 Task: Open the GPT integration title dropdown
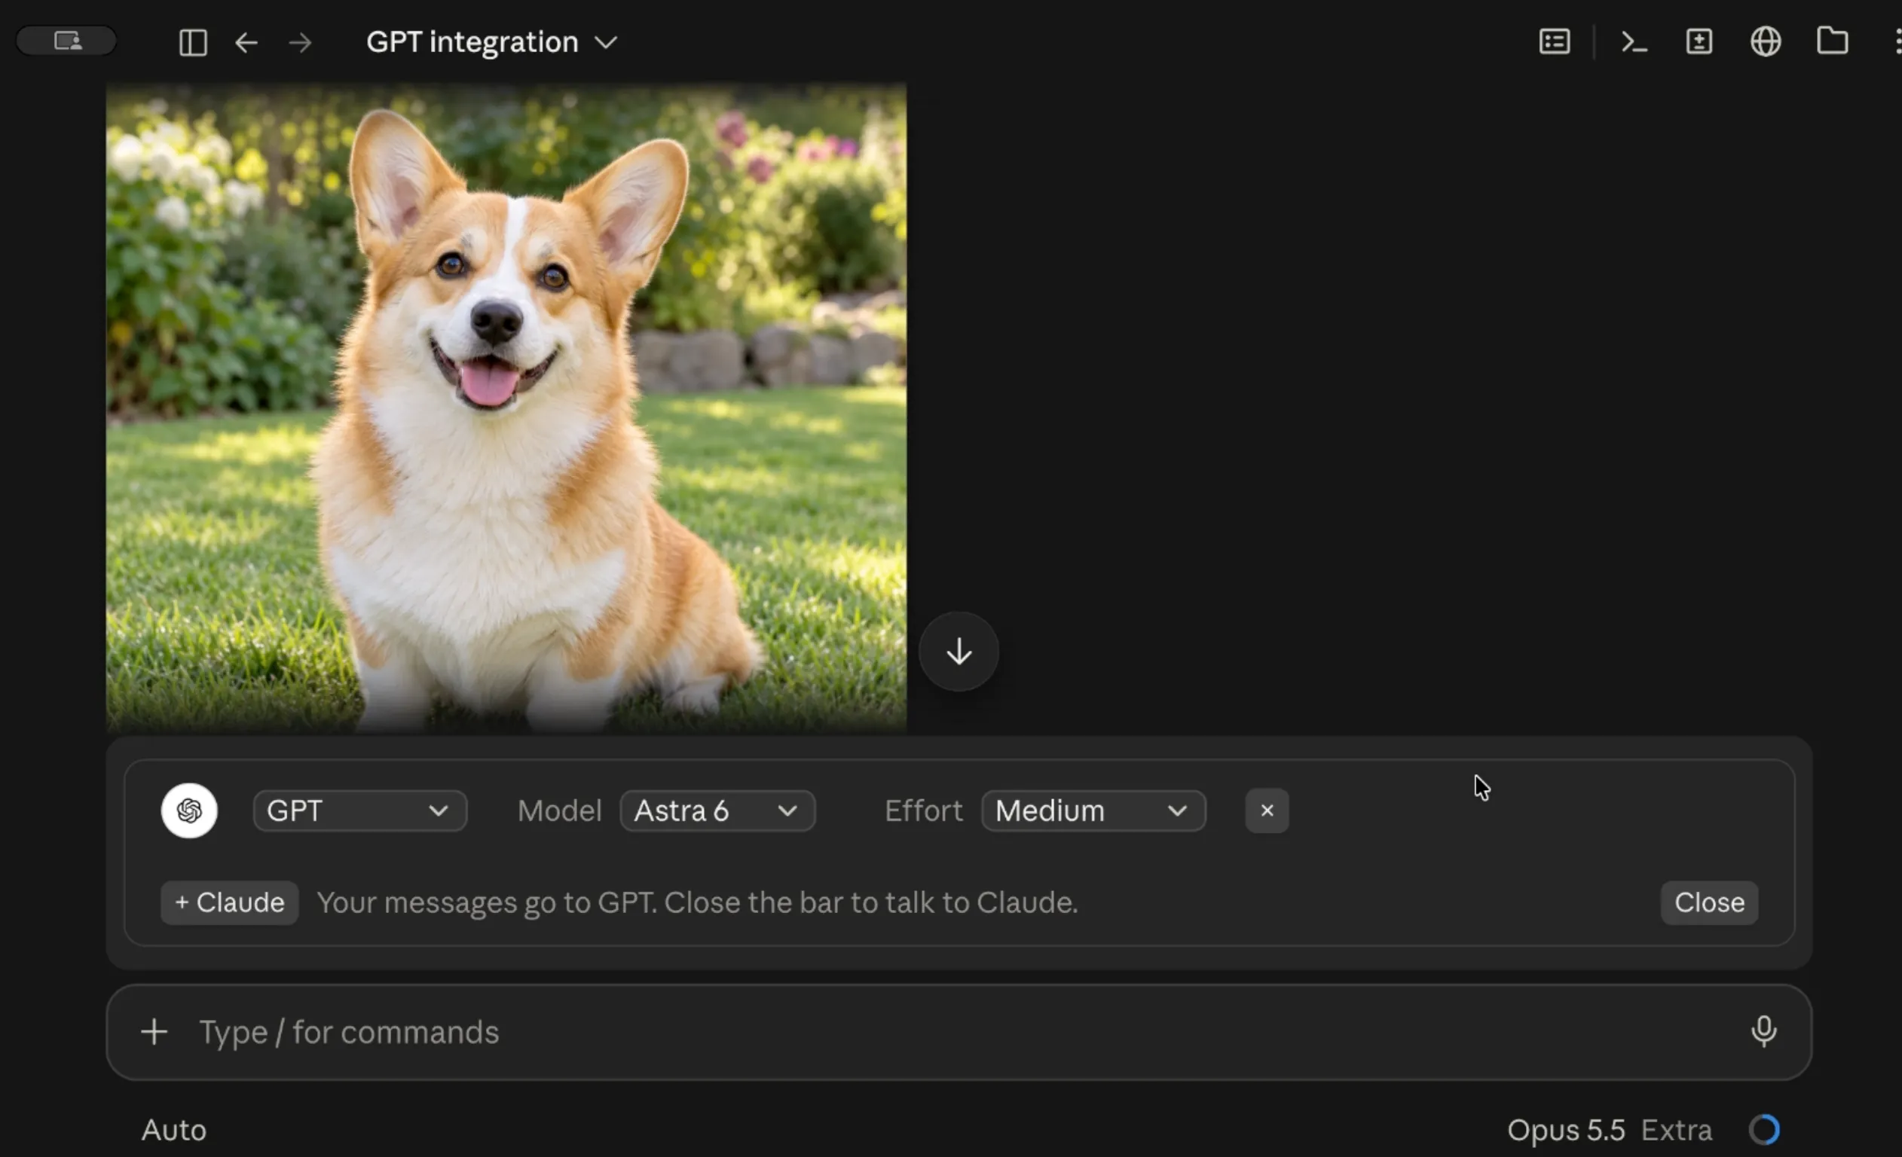(x=492, y=41)
